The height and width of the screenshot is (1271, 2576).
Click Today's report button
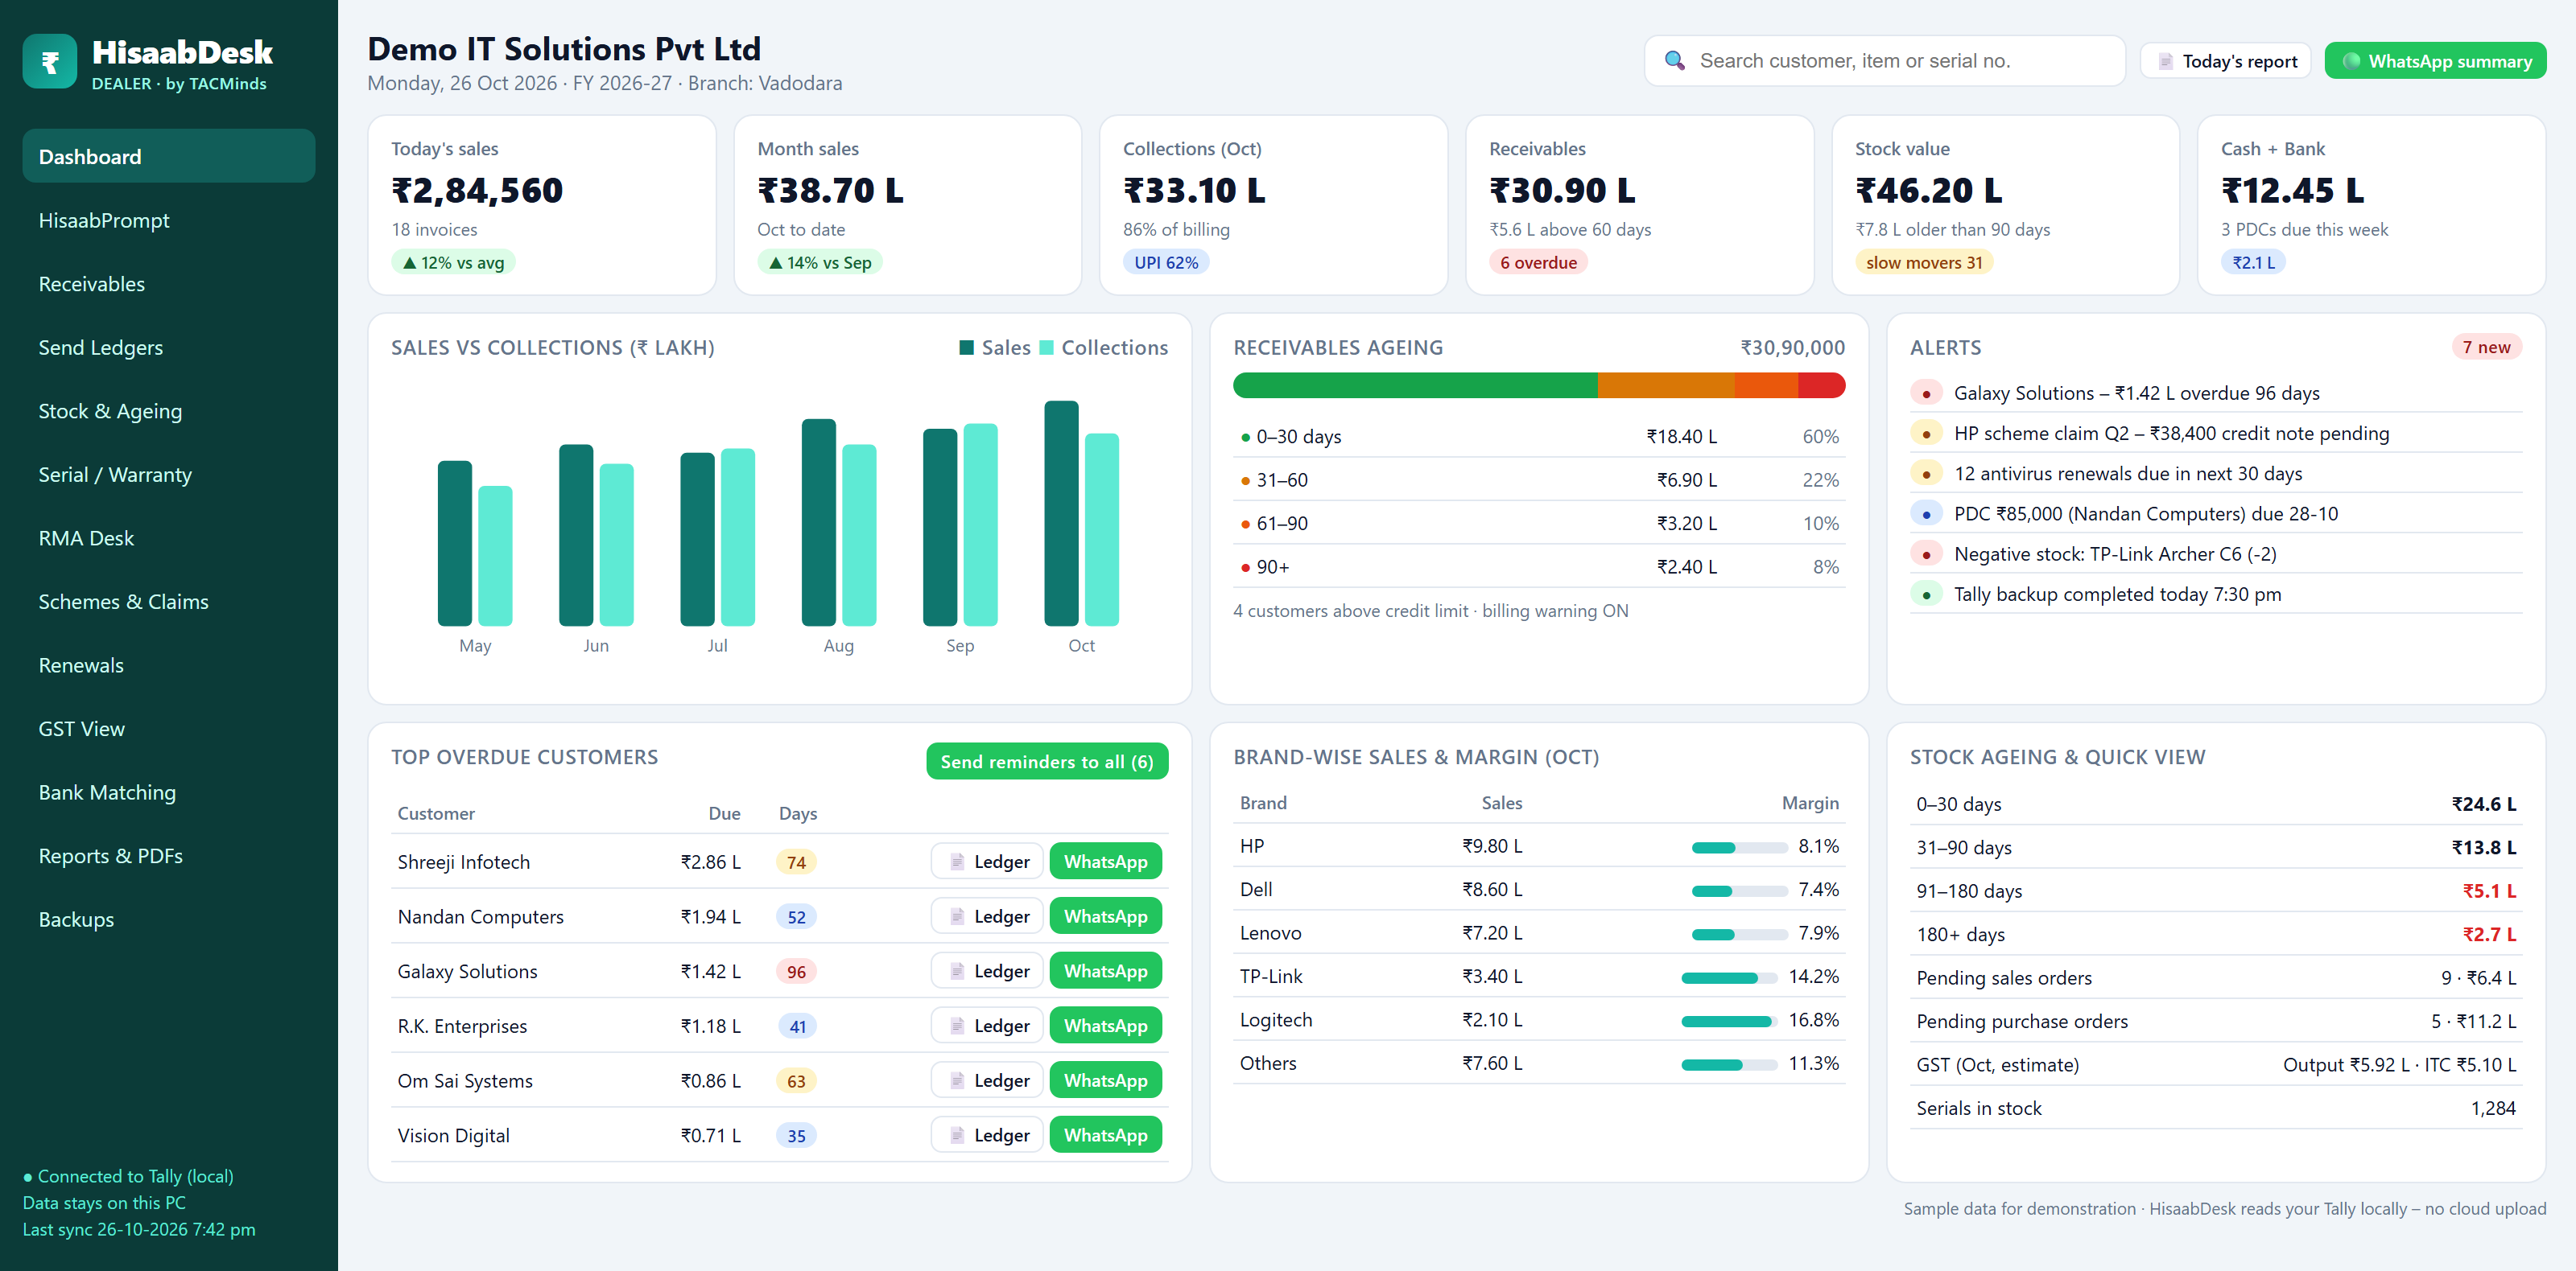click(2225, 61)
